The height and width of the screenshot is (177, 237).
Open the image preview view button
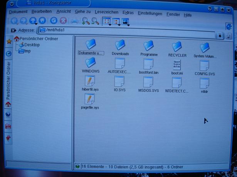point(126,22)
